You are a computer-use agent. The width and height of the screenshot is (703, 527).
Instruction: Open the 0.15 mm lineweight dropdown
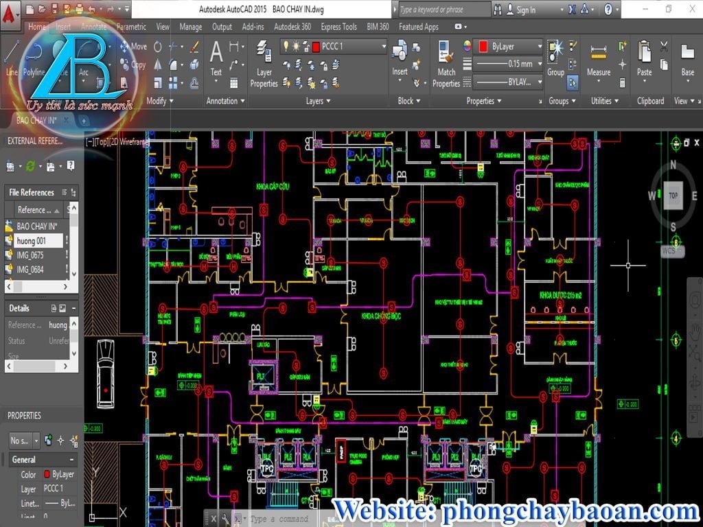point(539,64)
